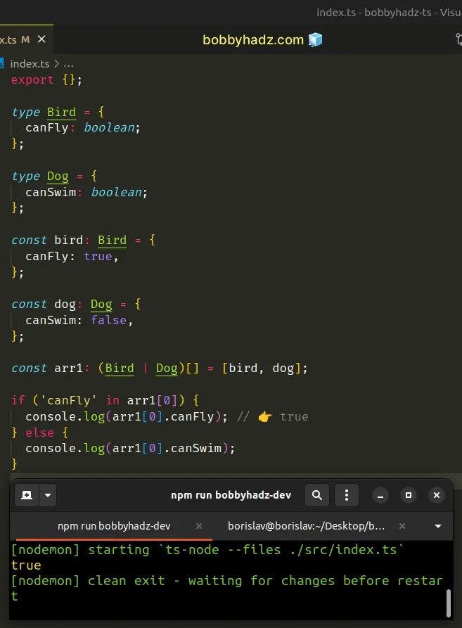Close the terminal window

click(437, 495)
